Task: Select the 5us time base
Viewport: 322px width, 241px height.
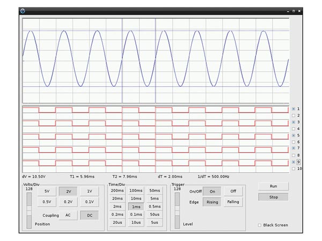Action: point(155,222)
